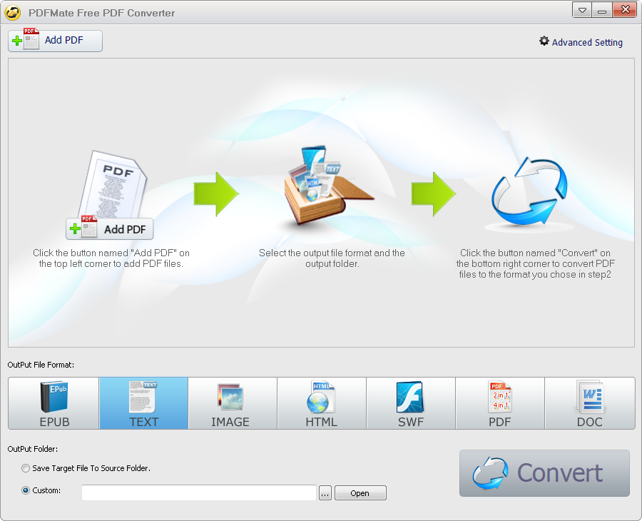This screenshot has width=642, height=521.
Task: Click the book of formats illustration
Action: 328,186
